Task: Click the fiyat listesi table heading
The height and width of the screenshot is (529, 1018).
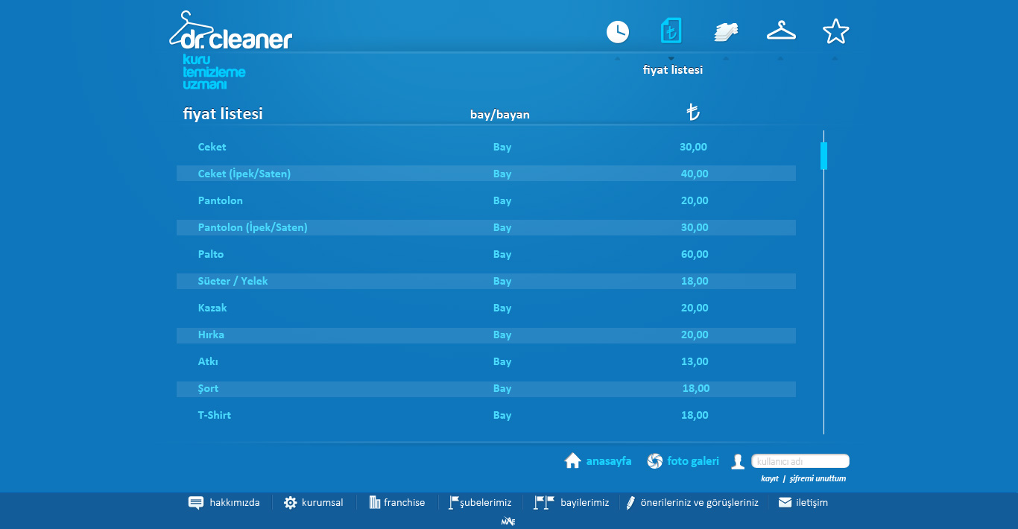Action: [223, 114]
